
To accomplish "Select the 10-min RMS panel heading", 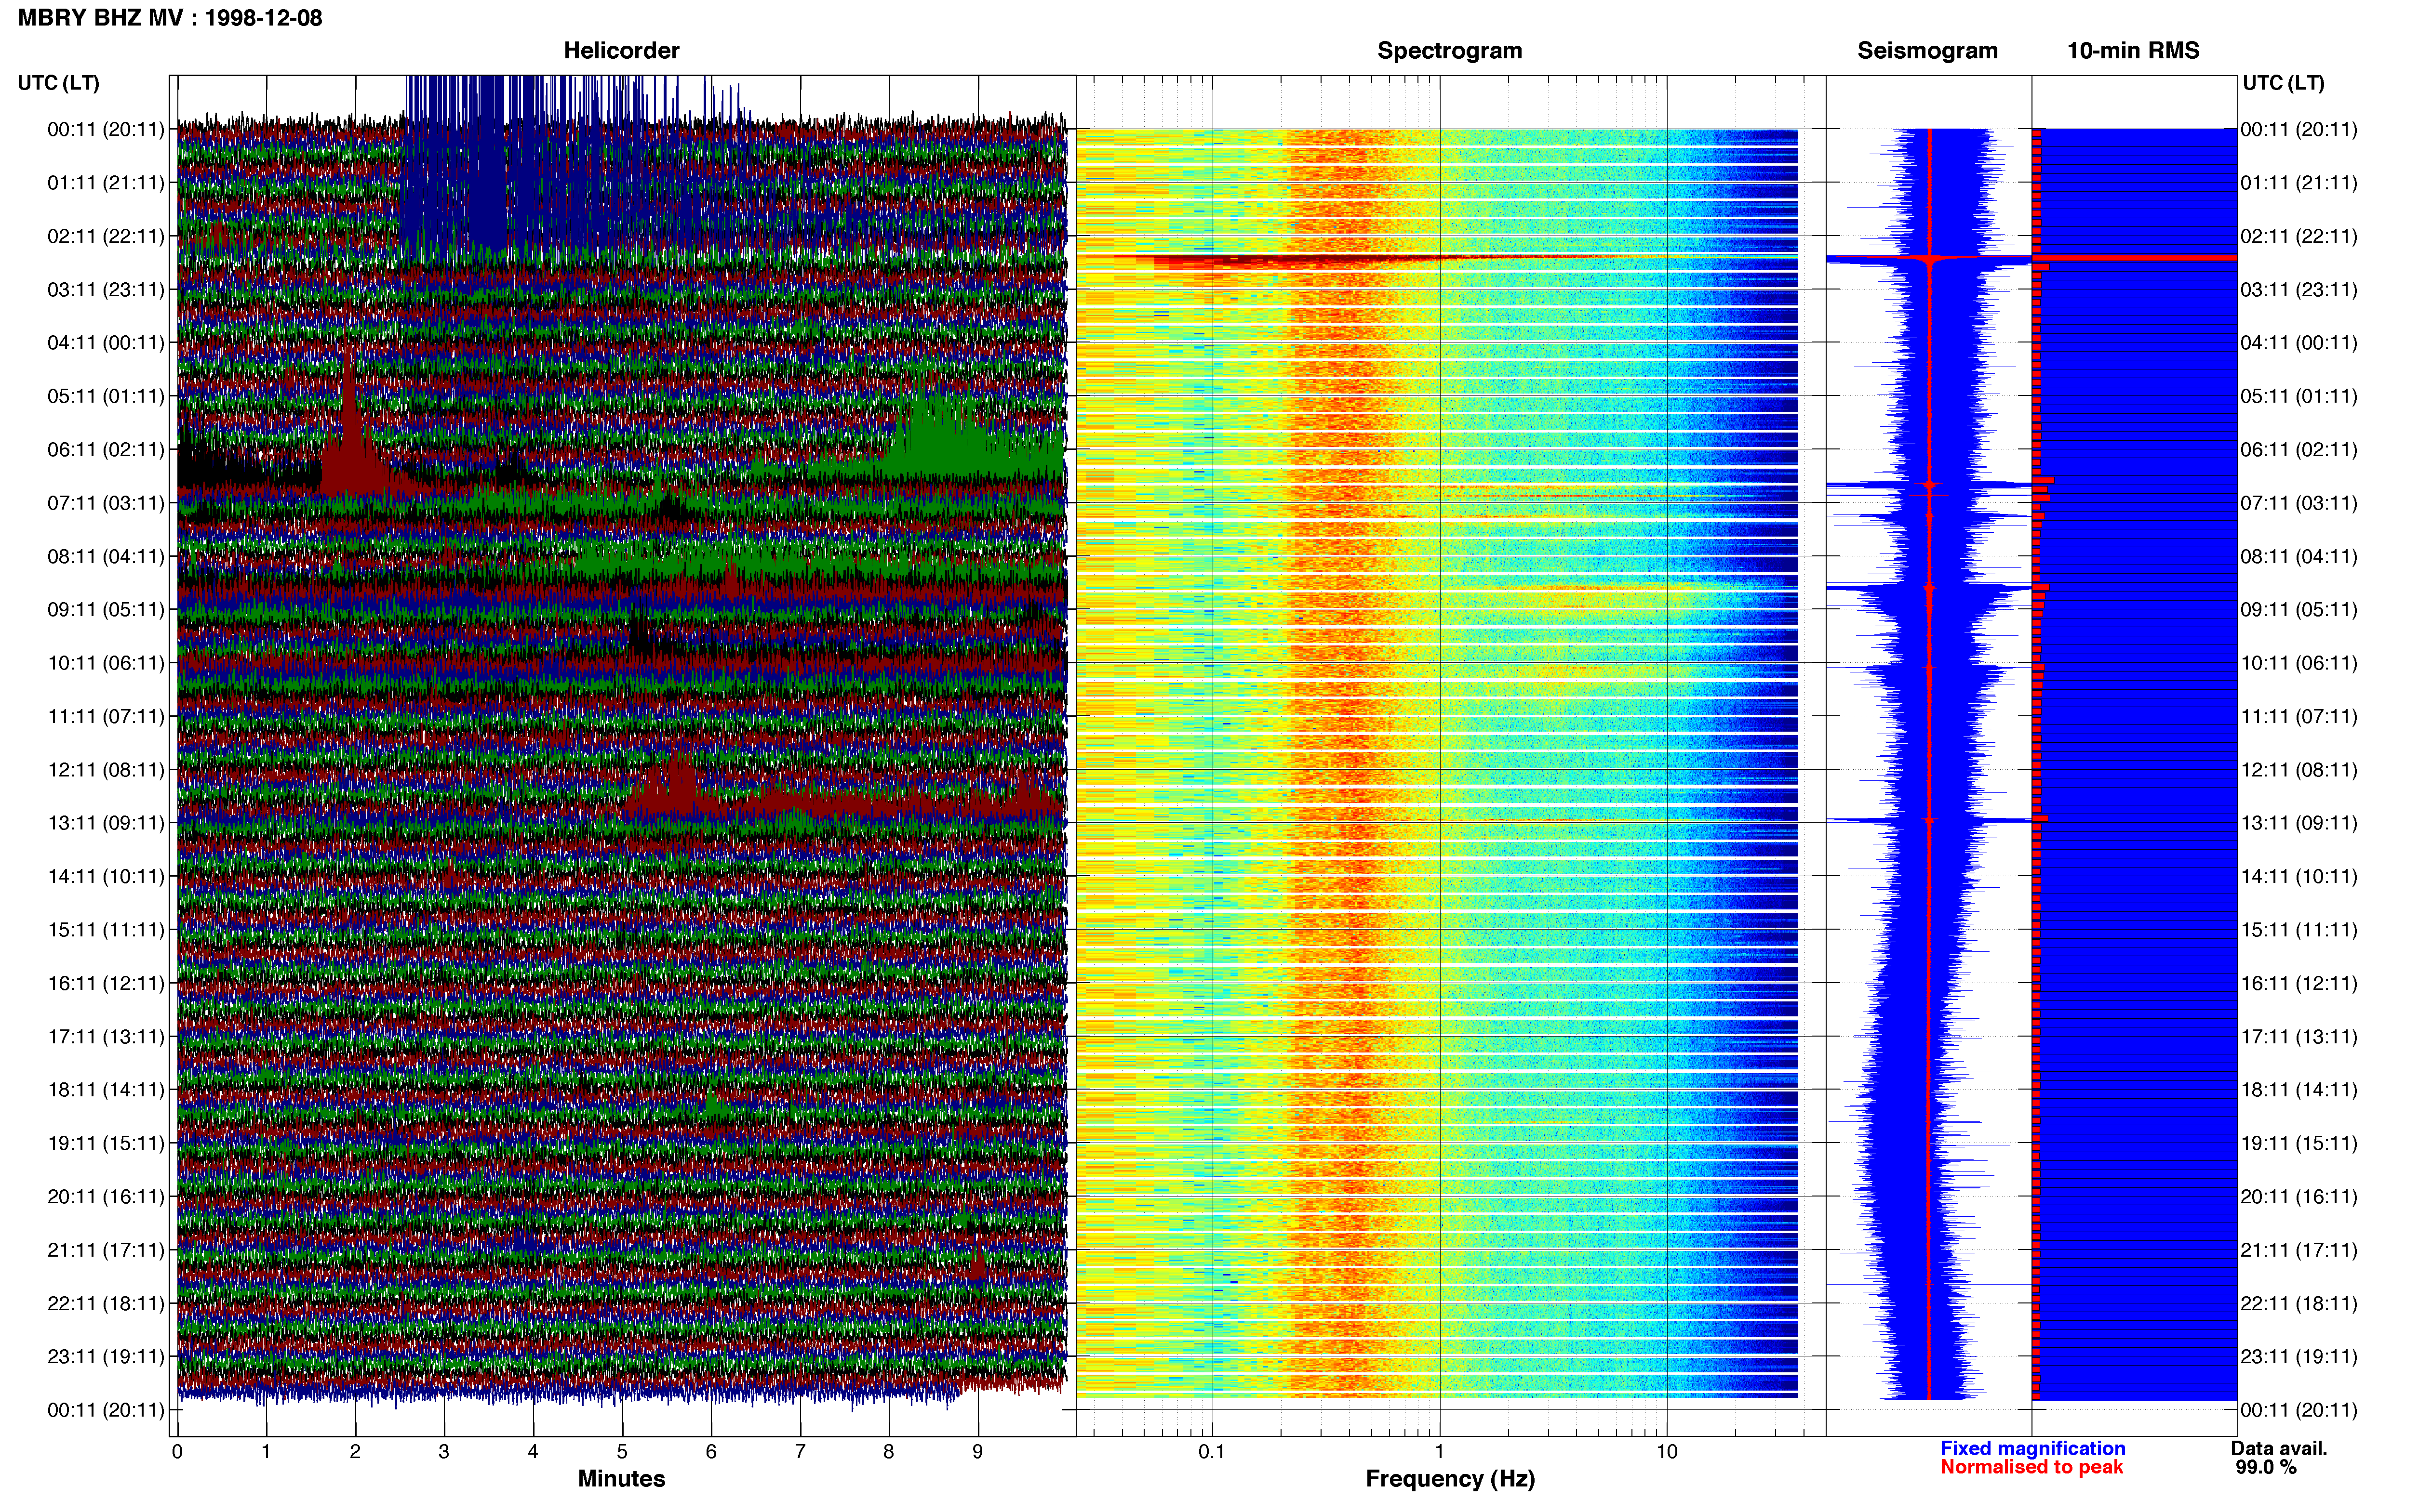I will 2133,51.
